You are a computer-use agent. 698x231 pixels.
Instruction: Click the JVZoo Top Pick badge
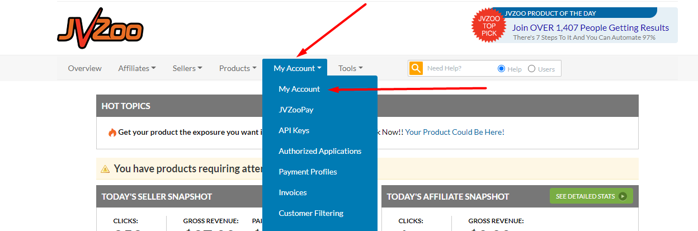[489, 26]
